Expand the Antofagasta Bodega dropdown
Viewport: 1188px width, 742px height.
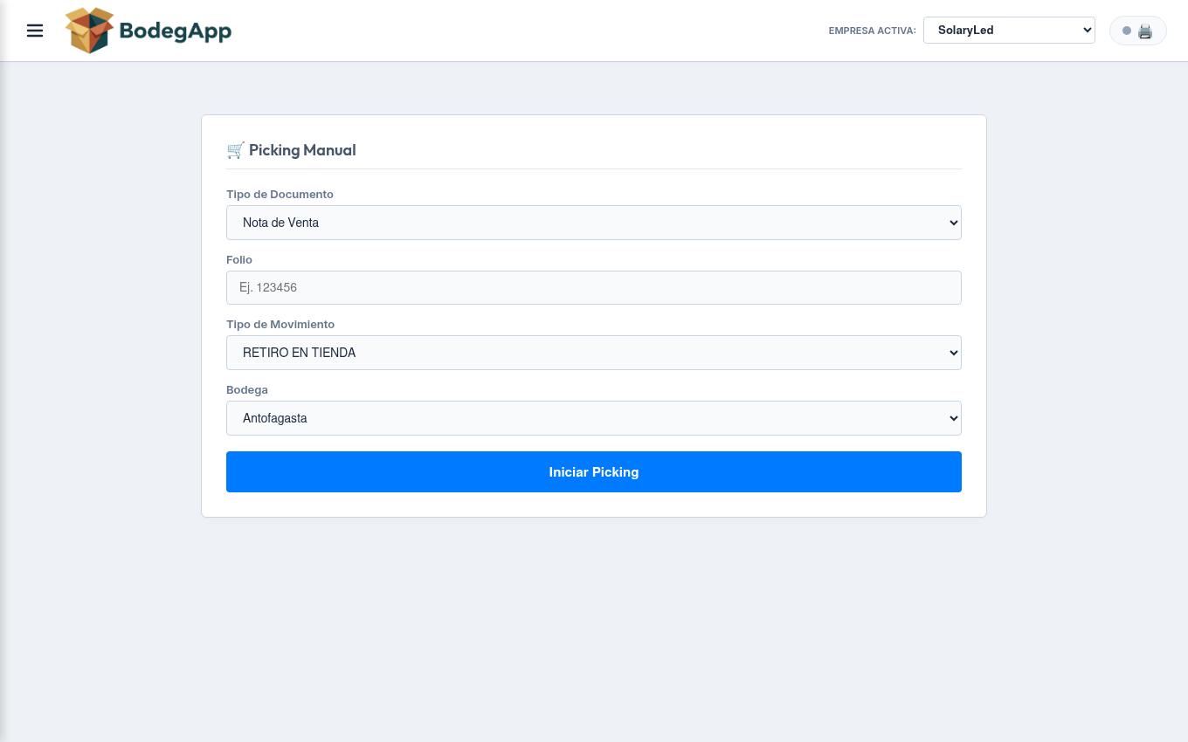(x=594, y=418)
